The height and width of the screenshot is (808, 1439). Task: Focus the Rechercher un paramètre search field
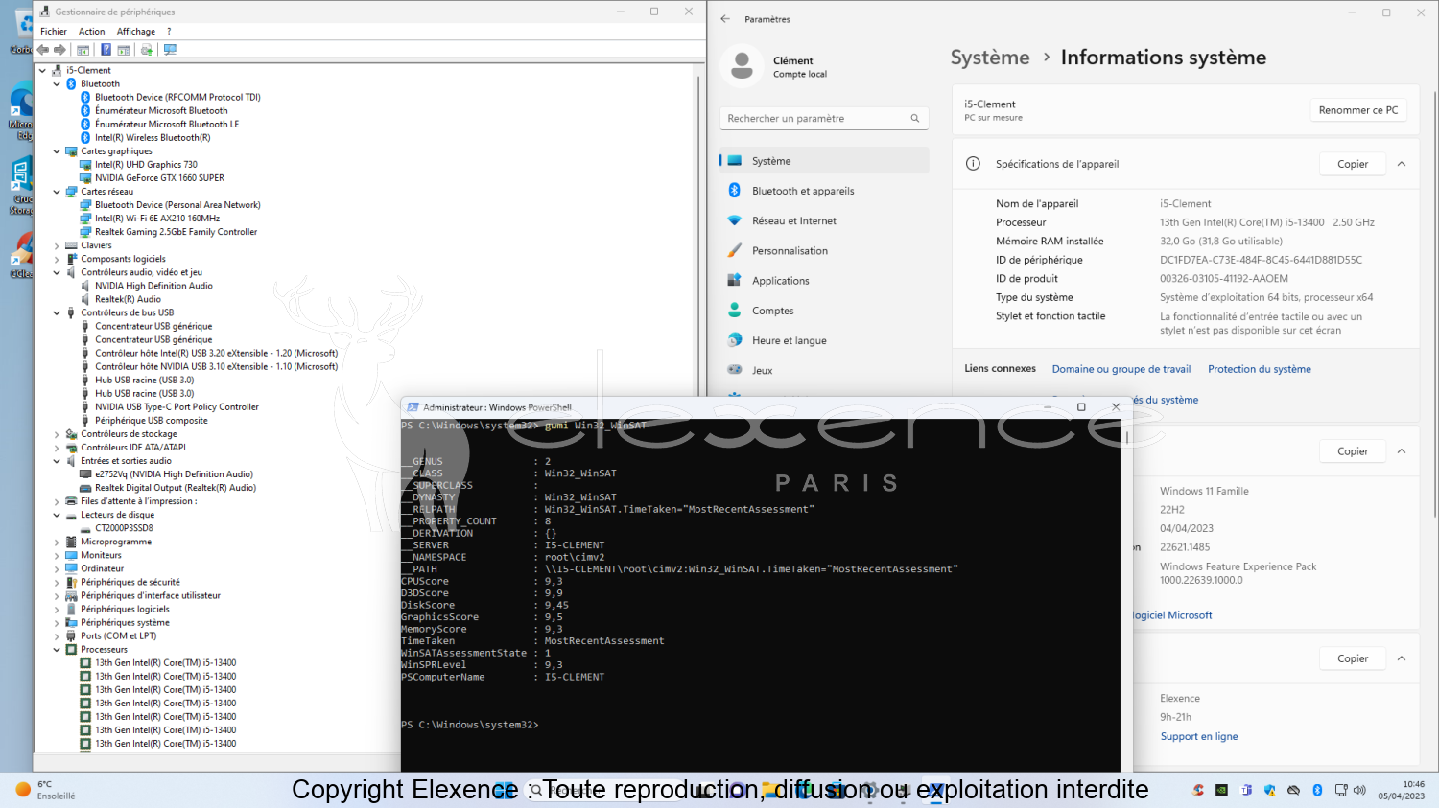(824, 118)
